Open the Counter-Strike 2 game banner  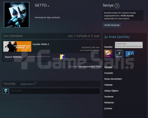(x=17, y=46)
